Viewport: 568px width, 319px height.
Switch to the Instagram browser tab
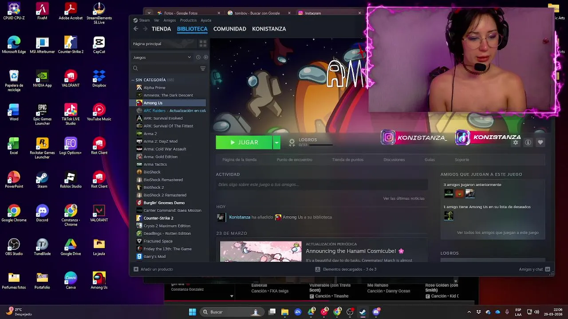coord(328,13)
